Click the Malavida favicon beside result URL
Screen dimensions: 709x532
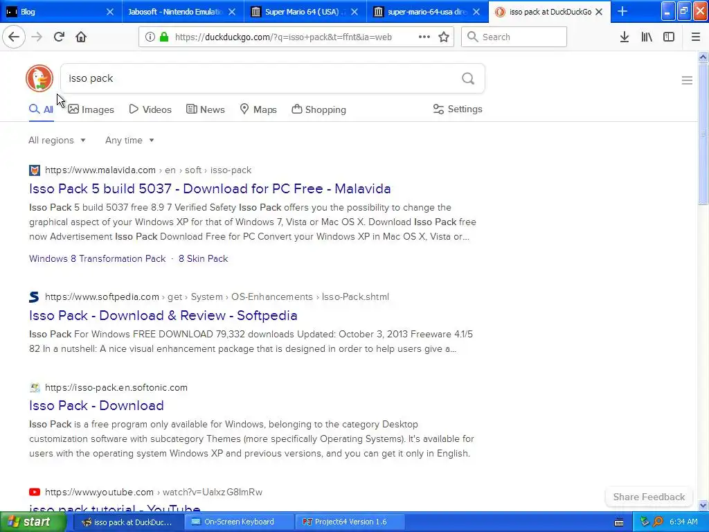coord(35,170)
